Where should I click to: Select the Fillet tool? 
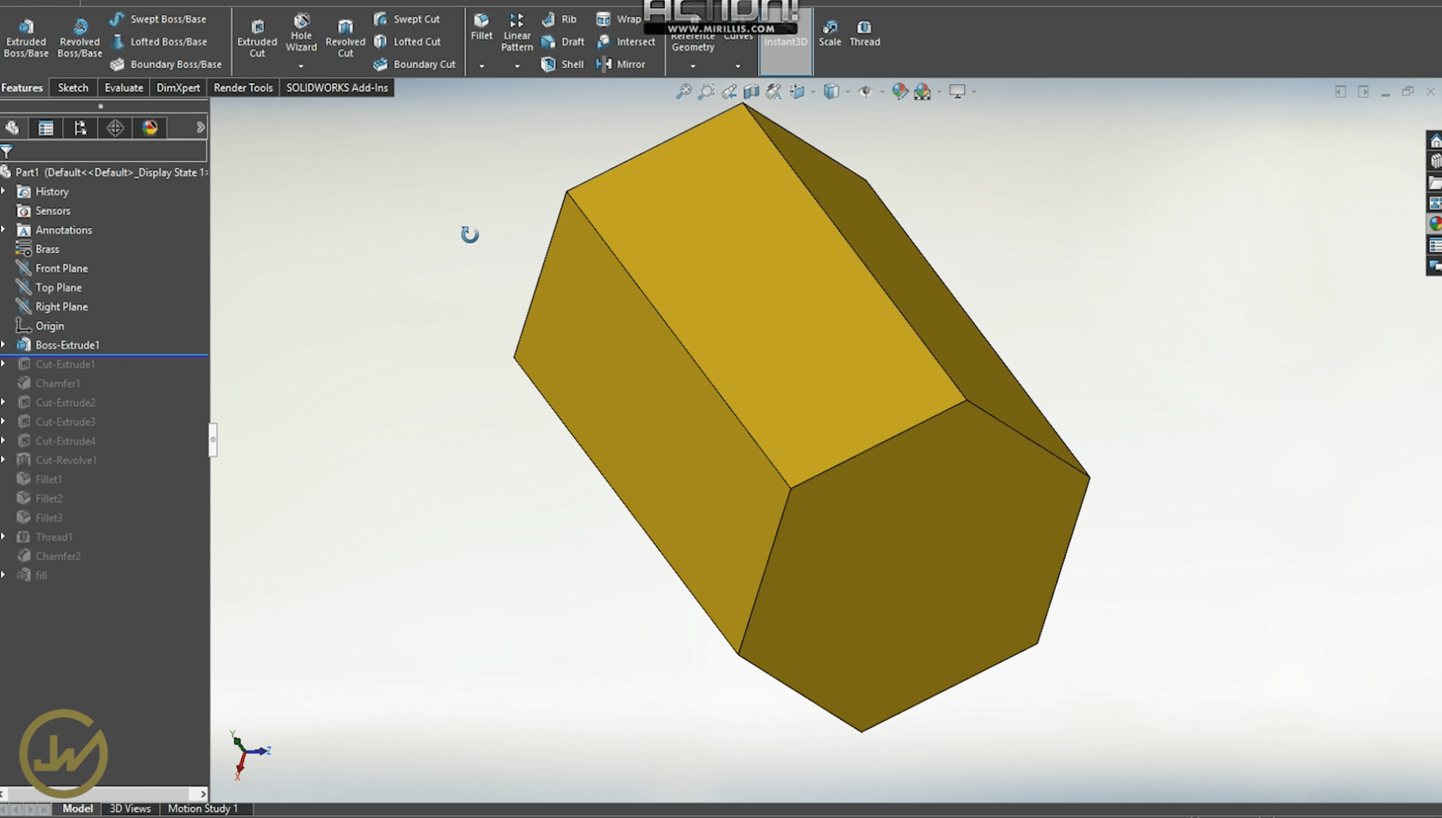pos(481,34)
